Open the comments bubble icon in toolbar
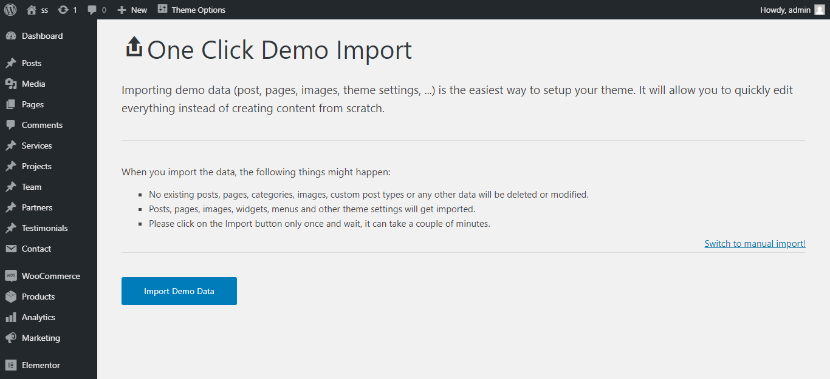 pyautogui.click(x=92, y=10)
